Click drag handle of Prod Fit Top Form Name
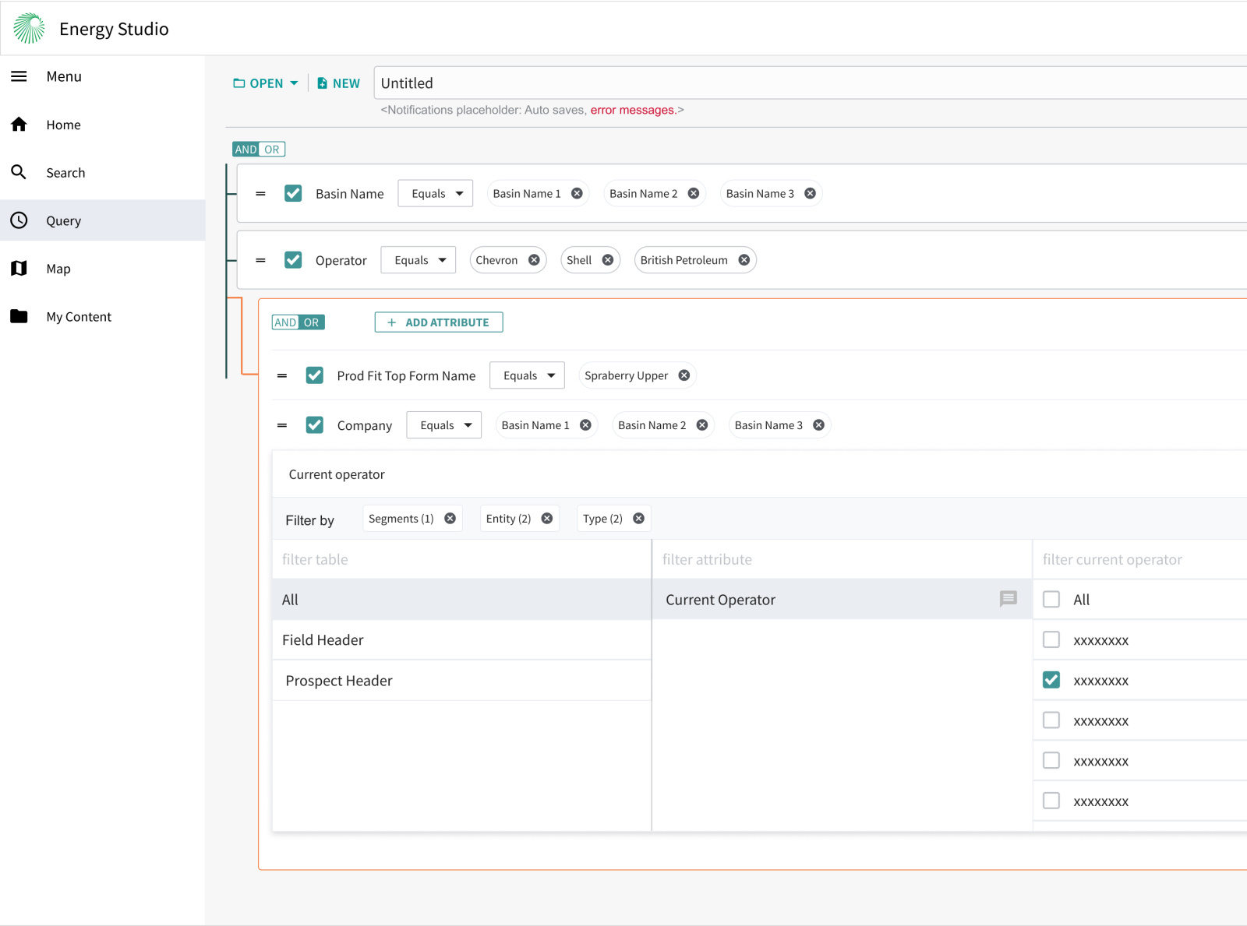 tap(282, 375)
